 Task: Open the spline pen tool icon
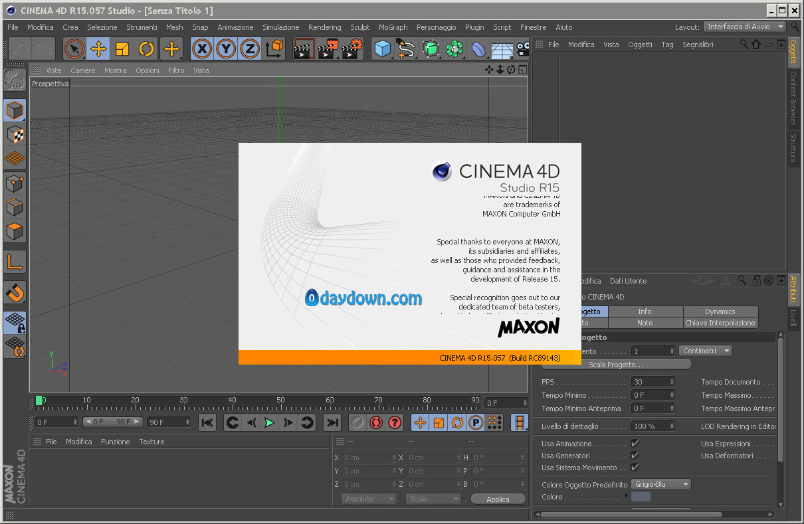click(406, 48)
